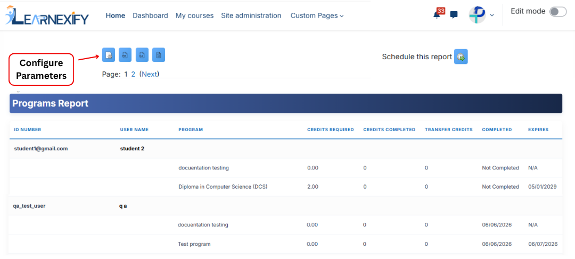Export the report as XLS
The width and height of the screenshot is (575, 259).
pyautogui.click(x=142, y=55)
